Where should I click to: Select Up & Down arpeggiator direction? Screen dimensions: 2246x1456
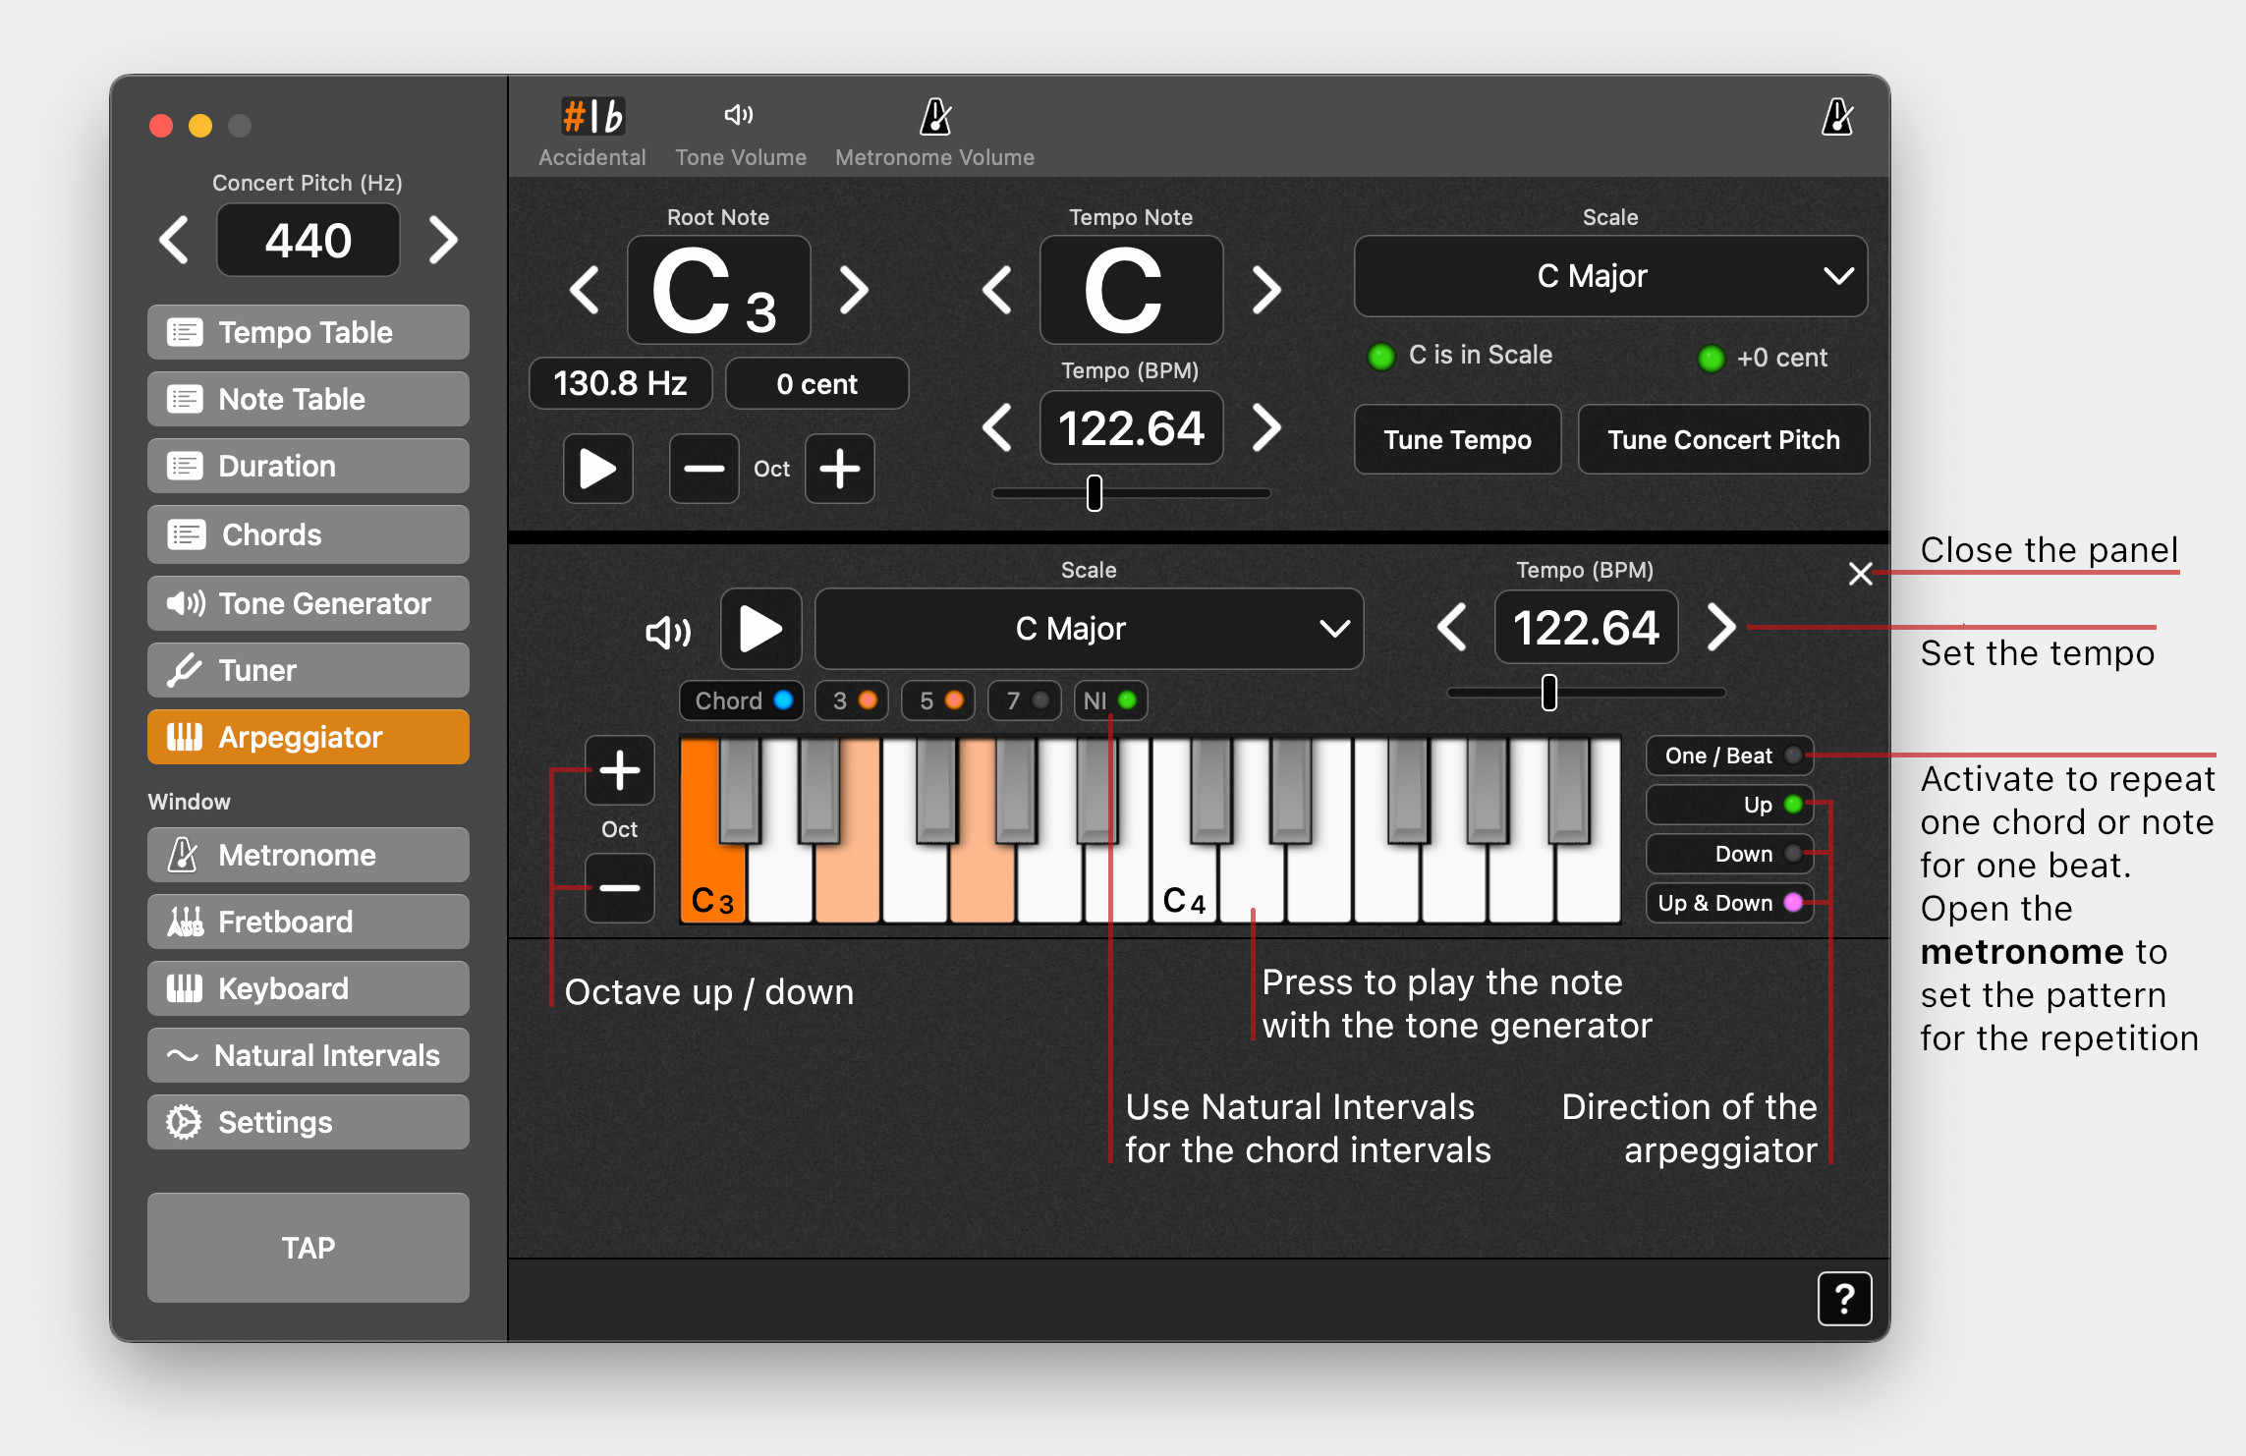click(x=1730, y=903)
